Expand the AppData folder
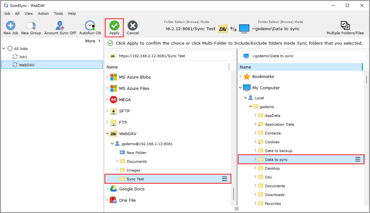Screen dimensions: 370x213 pyautogui.click(x=255, y=115)
